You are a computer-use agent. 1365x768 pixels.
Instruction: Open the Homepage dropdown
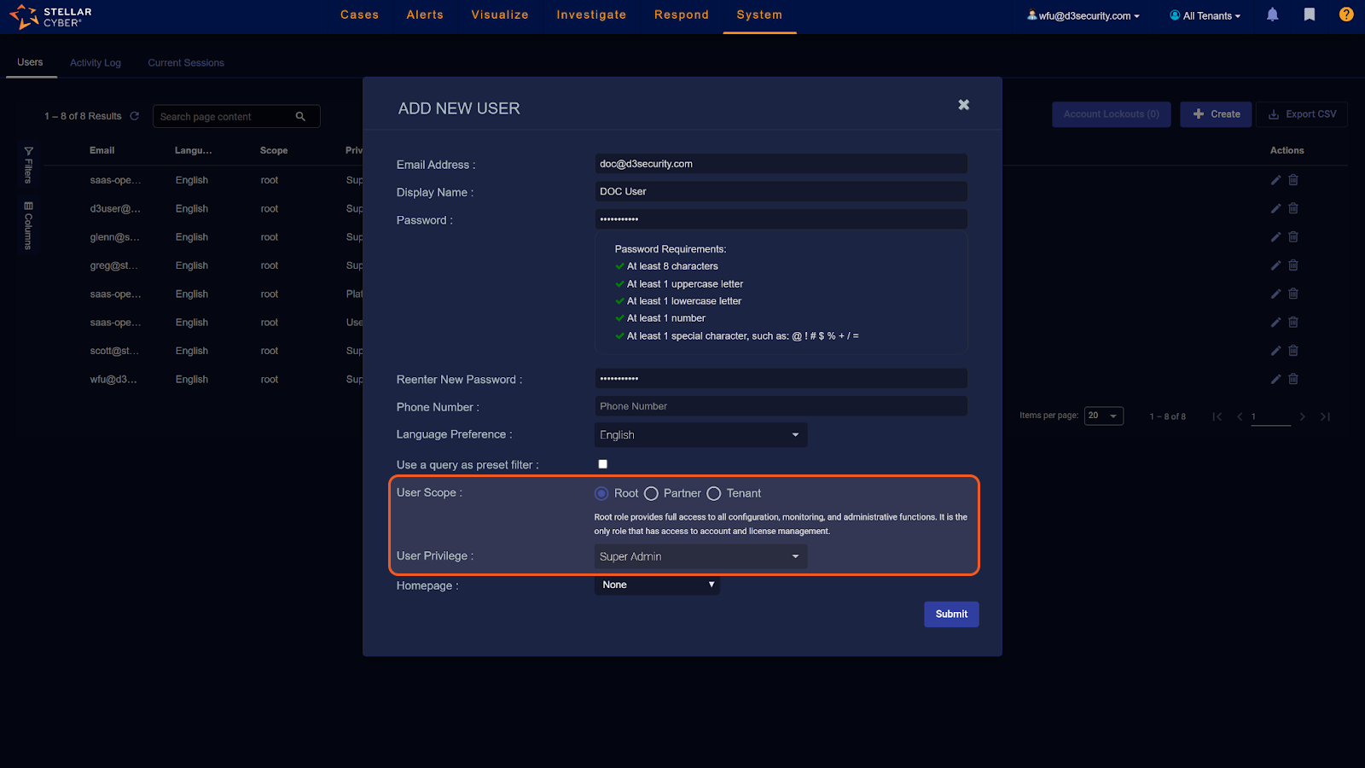click(x=657, y=585)
